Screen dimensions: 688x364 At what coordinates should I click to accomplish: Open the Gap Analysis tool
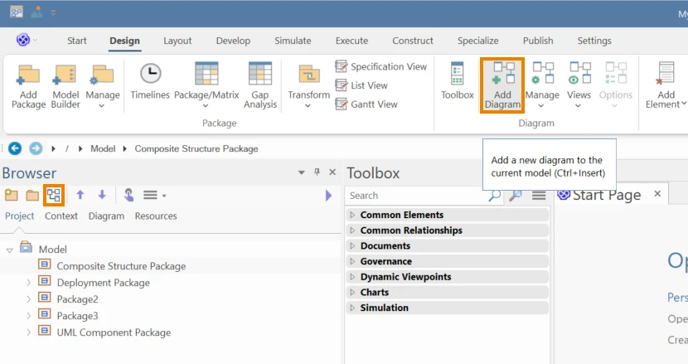pyautogui.click(x=260, y=86)
